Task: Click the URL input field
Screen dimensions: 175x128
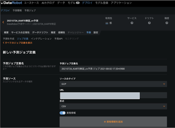Action: tap(113, 95)
